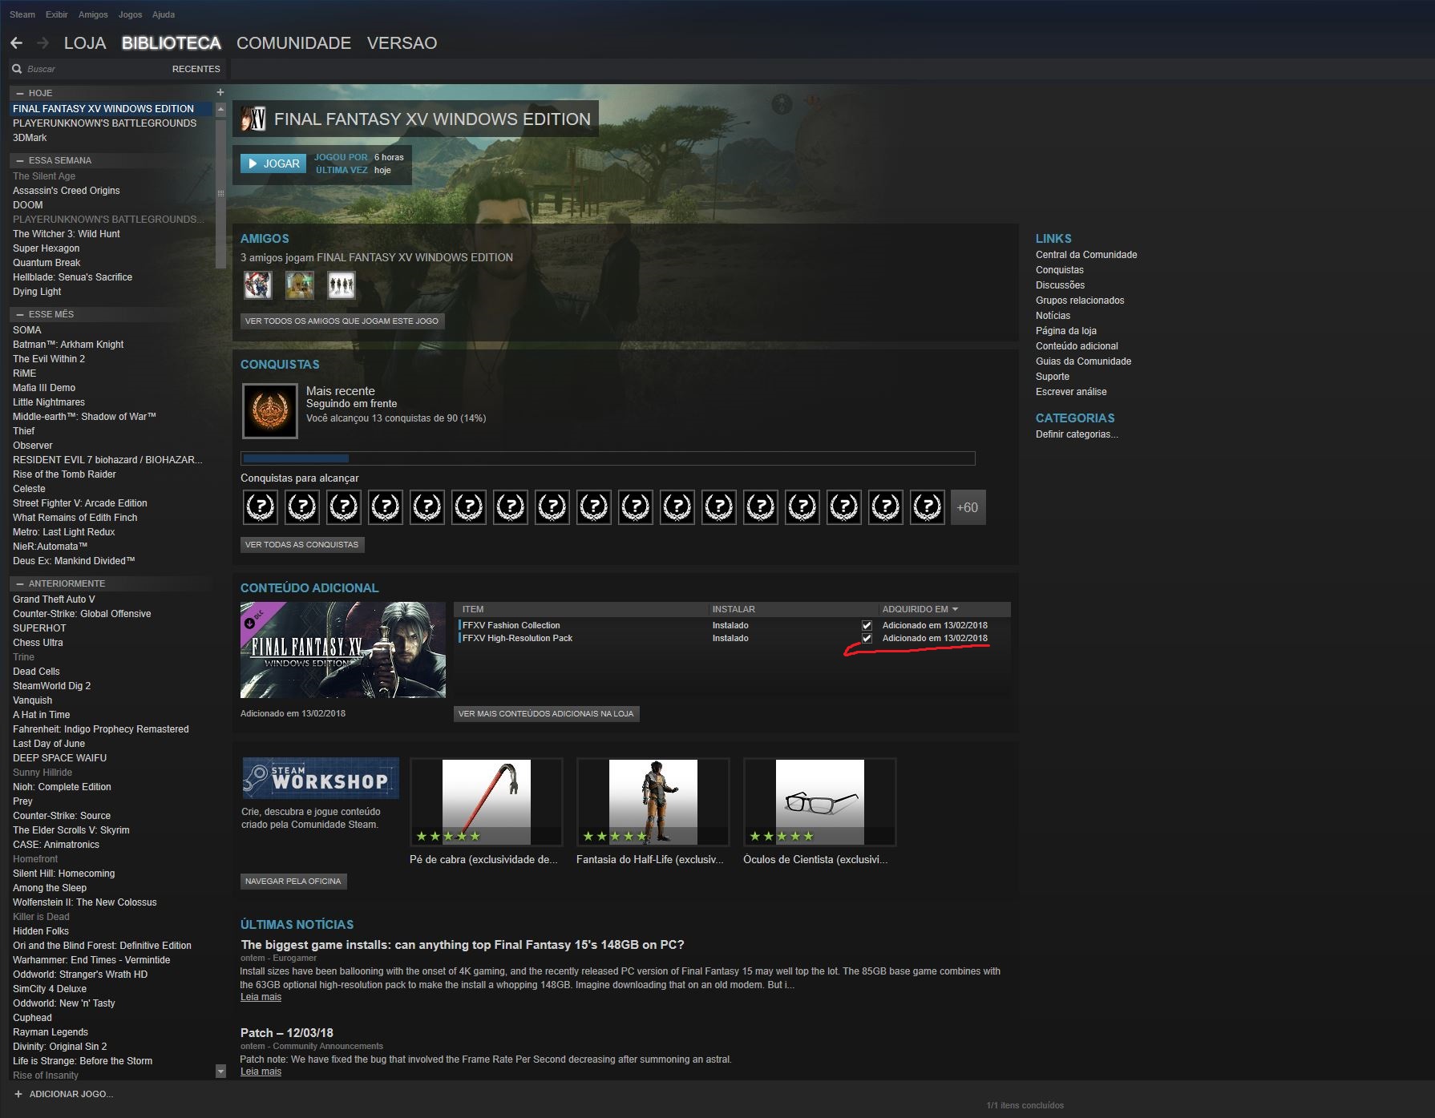Switch to LOJA tab
The height and width of the screenshot is (1118, 1435).
pos(85,43)
